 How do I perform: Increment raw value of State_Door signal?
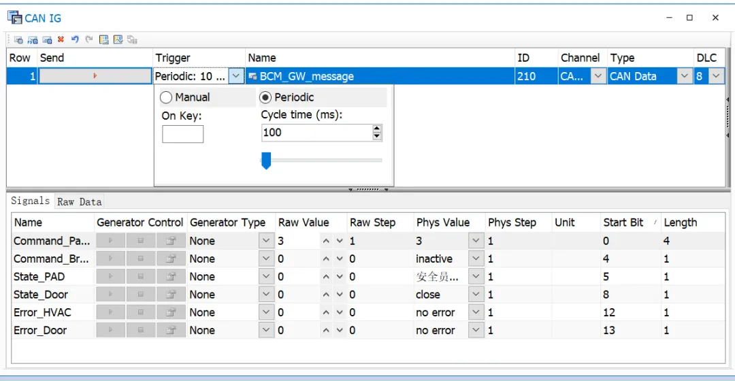pyautogui.click(x=326, y=295)
